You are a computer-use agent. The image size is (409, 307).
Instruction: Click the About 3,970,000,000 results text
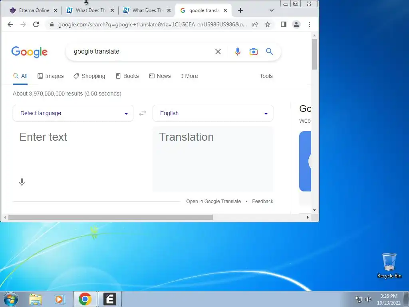[x=67, y=94]
